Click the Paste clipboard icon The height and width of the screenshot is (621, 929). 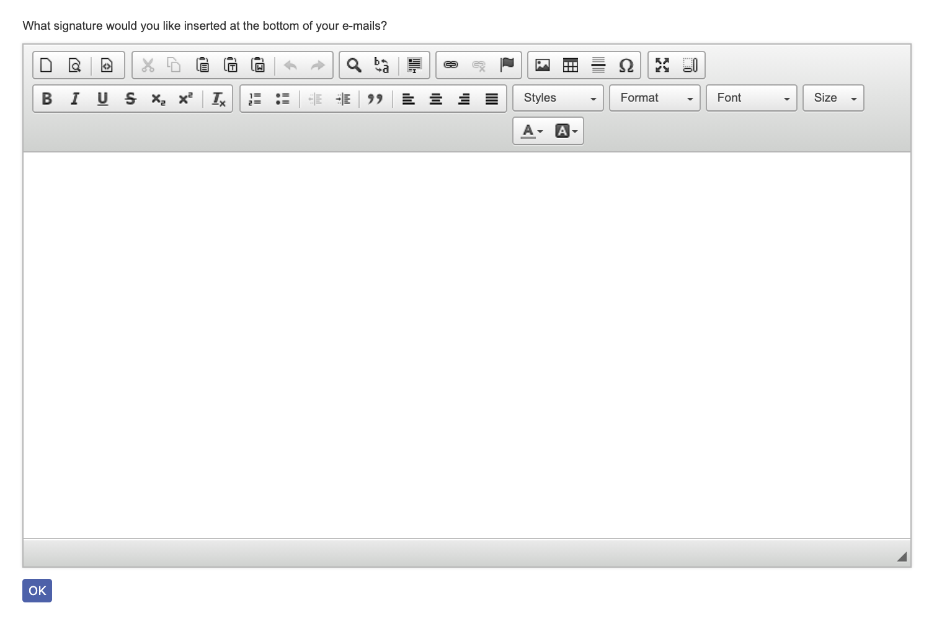click(202, 65)
